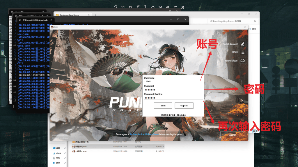The width and height of the screenshot is (298, 167).
Task: Click the AscNet button
Action: [x=233, y=135]
